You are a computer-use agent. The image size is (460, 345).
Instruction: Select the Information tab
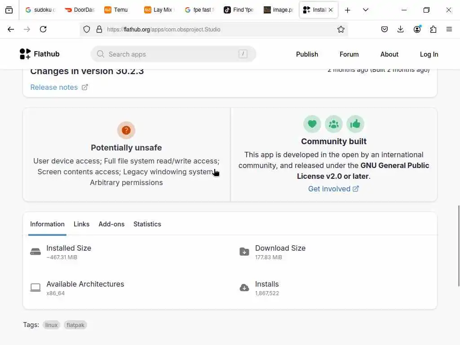(47, 224)
